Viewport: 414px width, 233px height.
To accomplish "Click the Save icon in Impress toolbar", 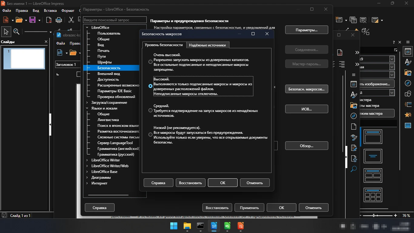I will tap(32, 20).
